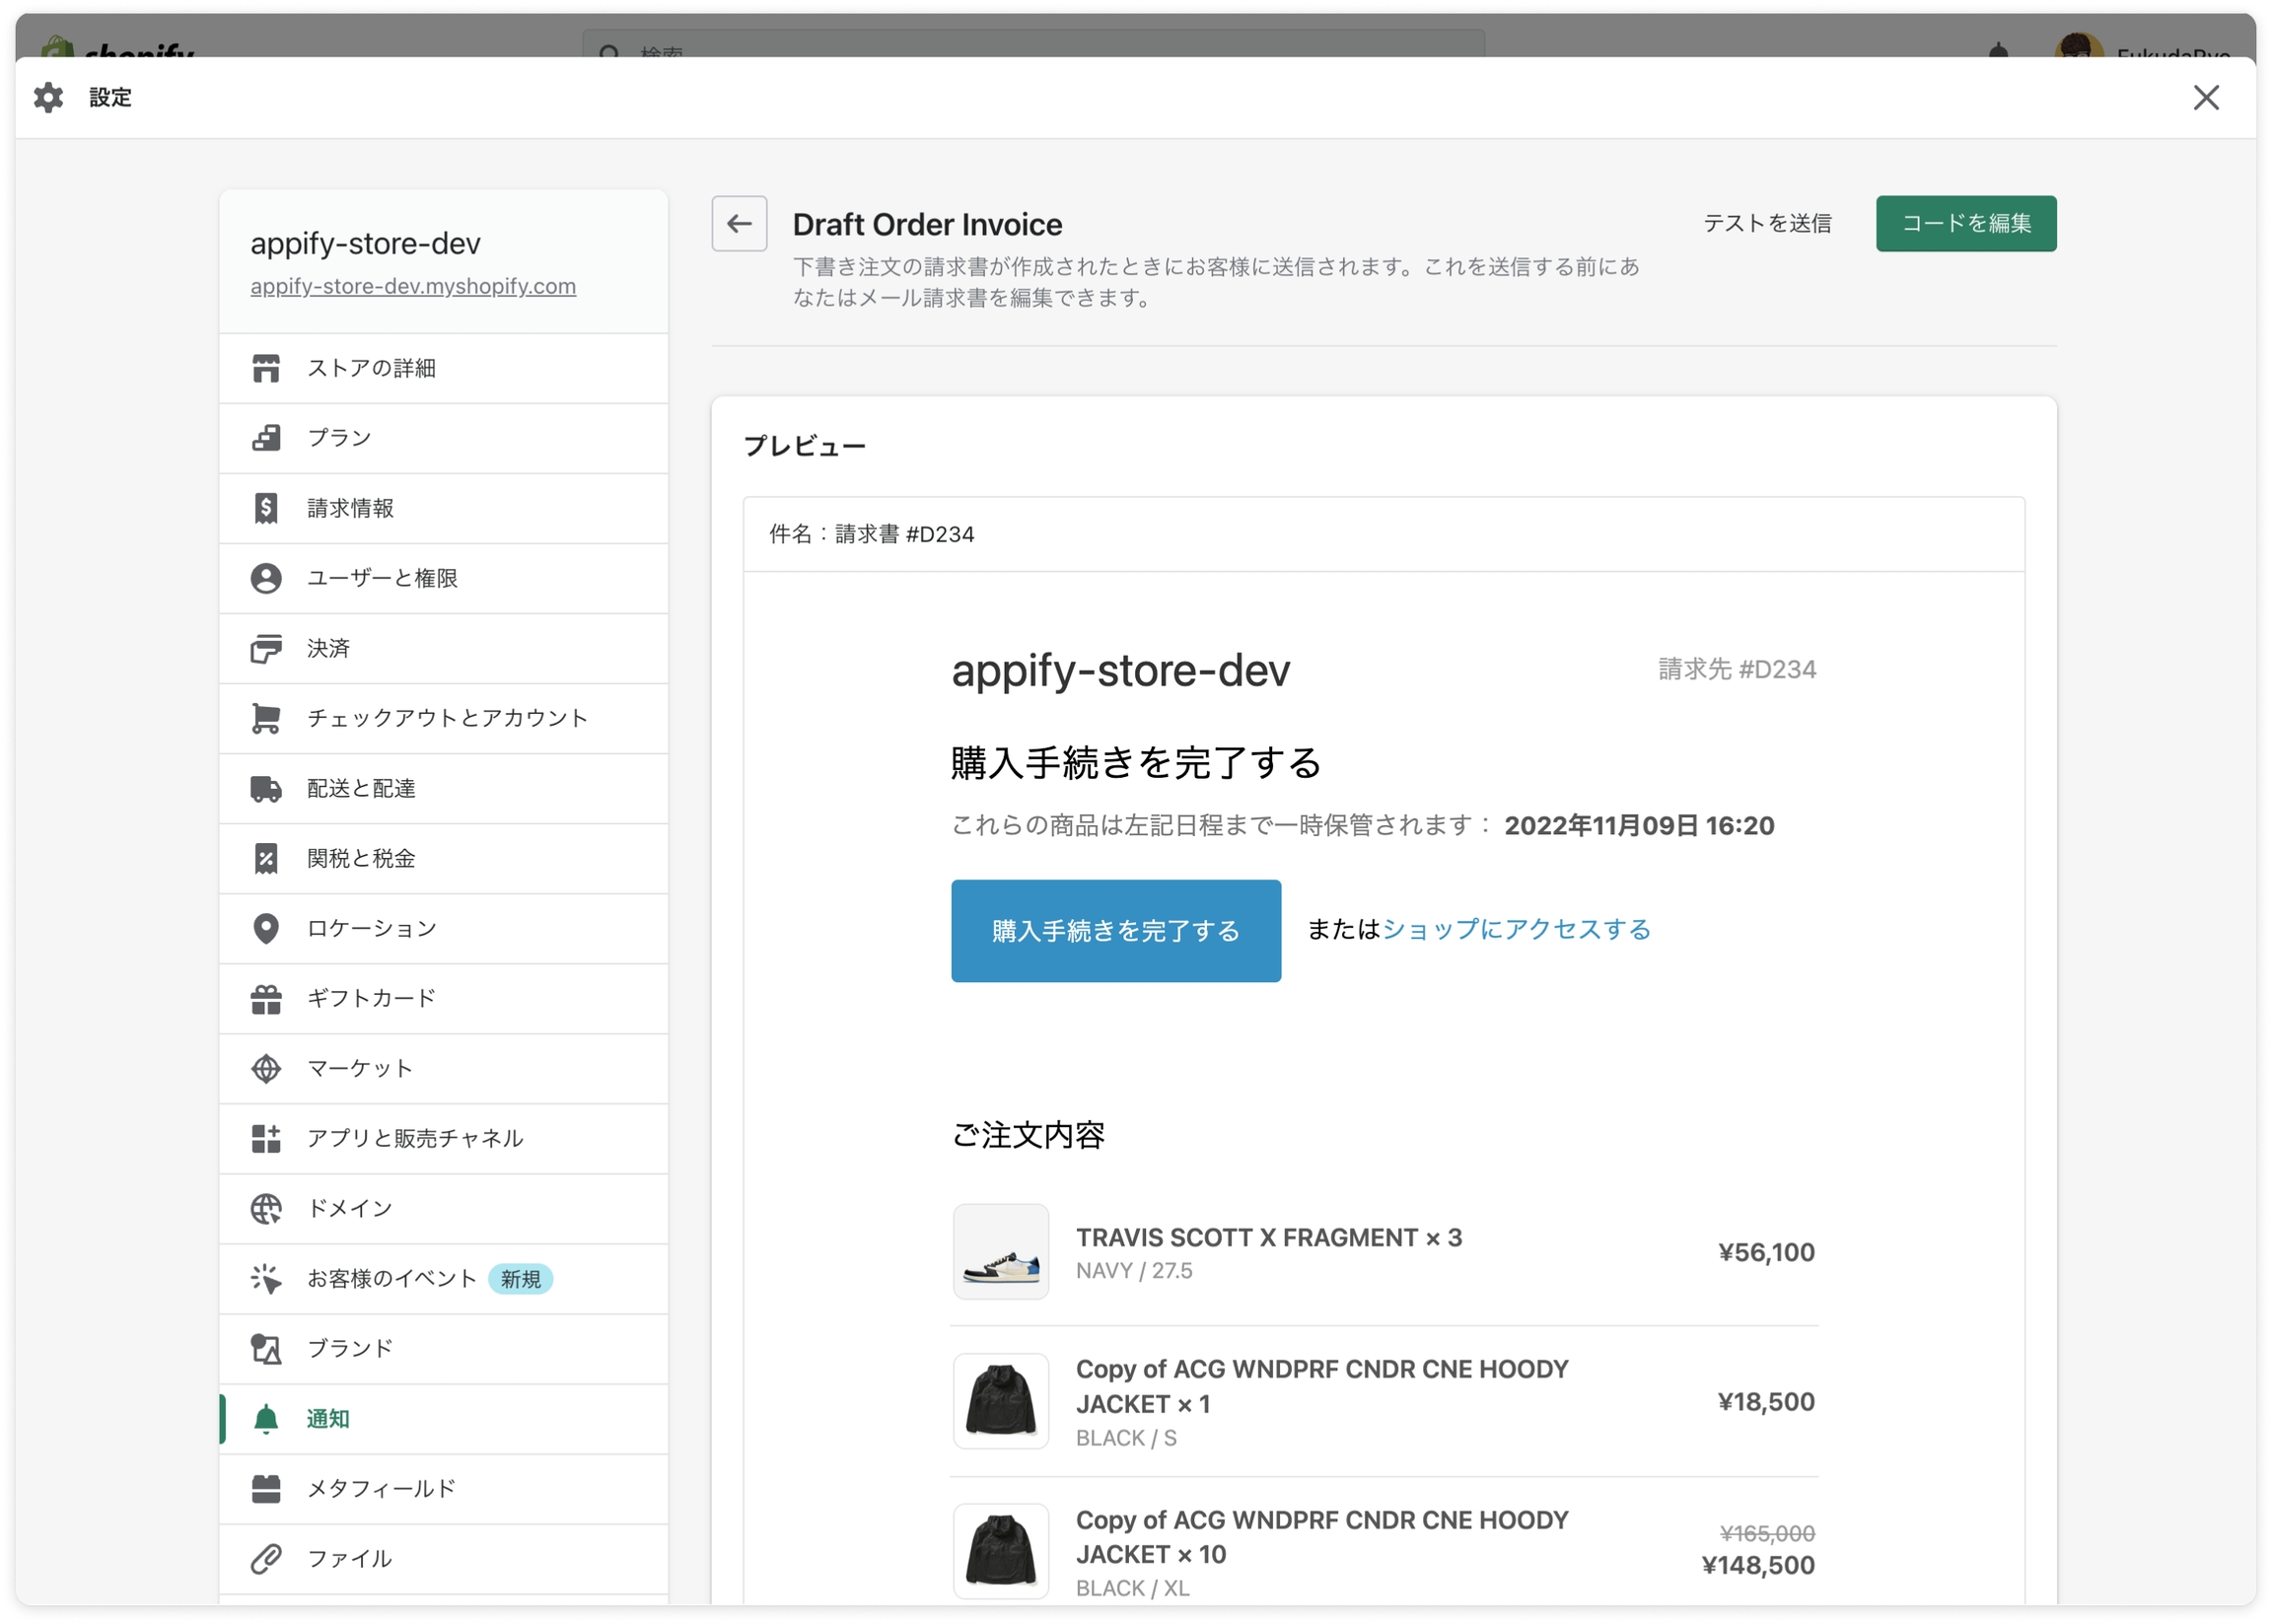Click the ¥18,500 price
Viewport: 2272px width, 1624px height.
click(x=1766, y=1402)
